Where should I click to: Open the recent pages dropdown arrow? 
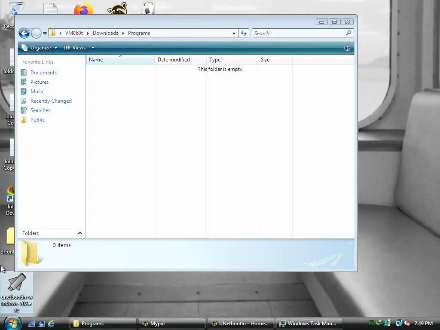(45, 34)
